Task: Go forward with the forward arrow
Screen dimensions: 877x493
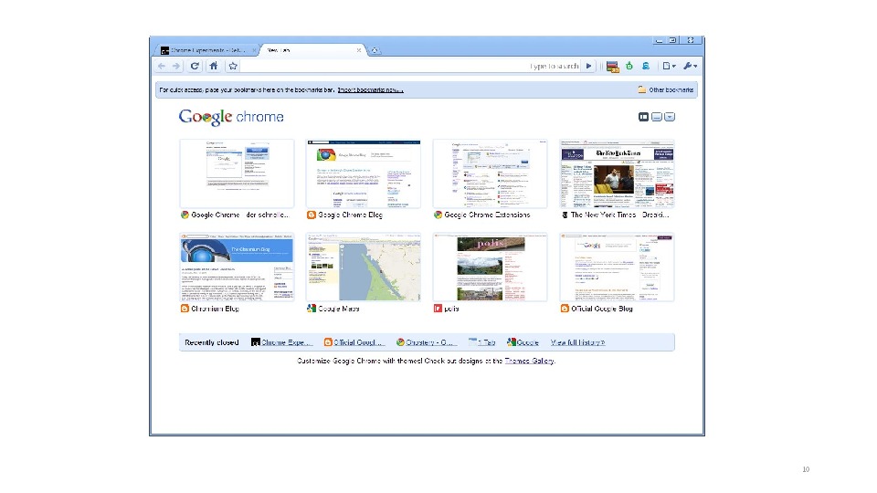Action: [176, 66]
